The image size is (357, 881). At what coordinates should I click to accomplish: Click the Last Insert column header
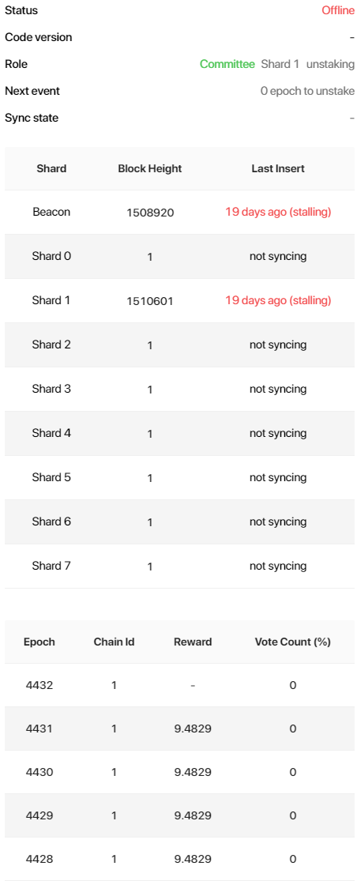[278, 168]
